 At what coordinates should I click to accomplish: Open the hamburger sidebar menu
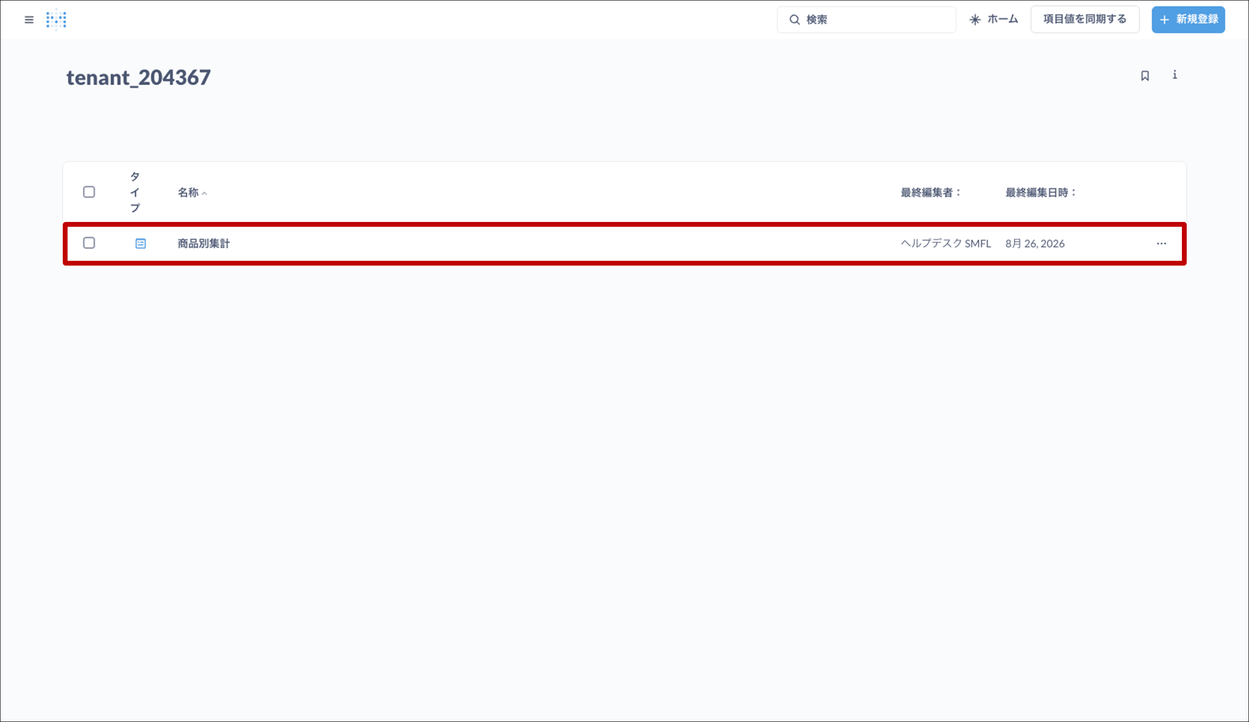[x=29, y=20]
